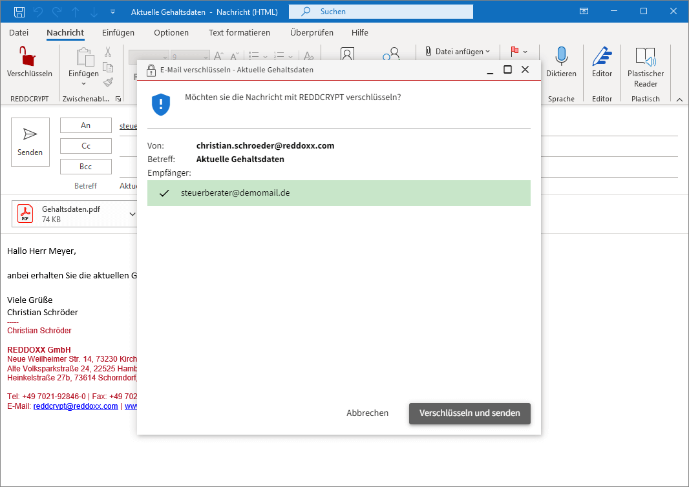The height and width of the screenshot is (487, 689).
Task: Click sender christian.schroeder@reddoxx.com text
Action: [265, 145]
